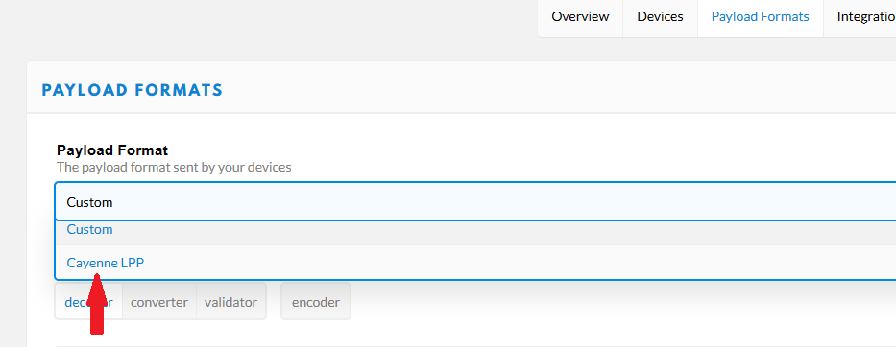Open the Overview tab
The image size is (896, 347).
pos(580,17)
